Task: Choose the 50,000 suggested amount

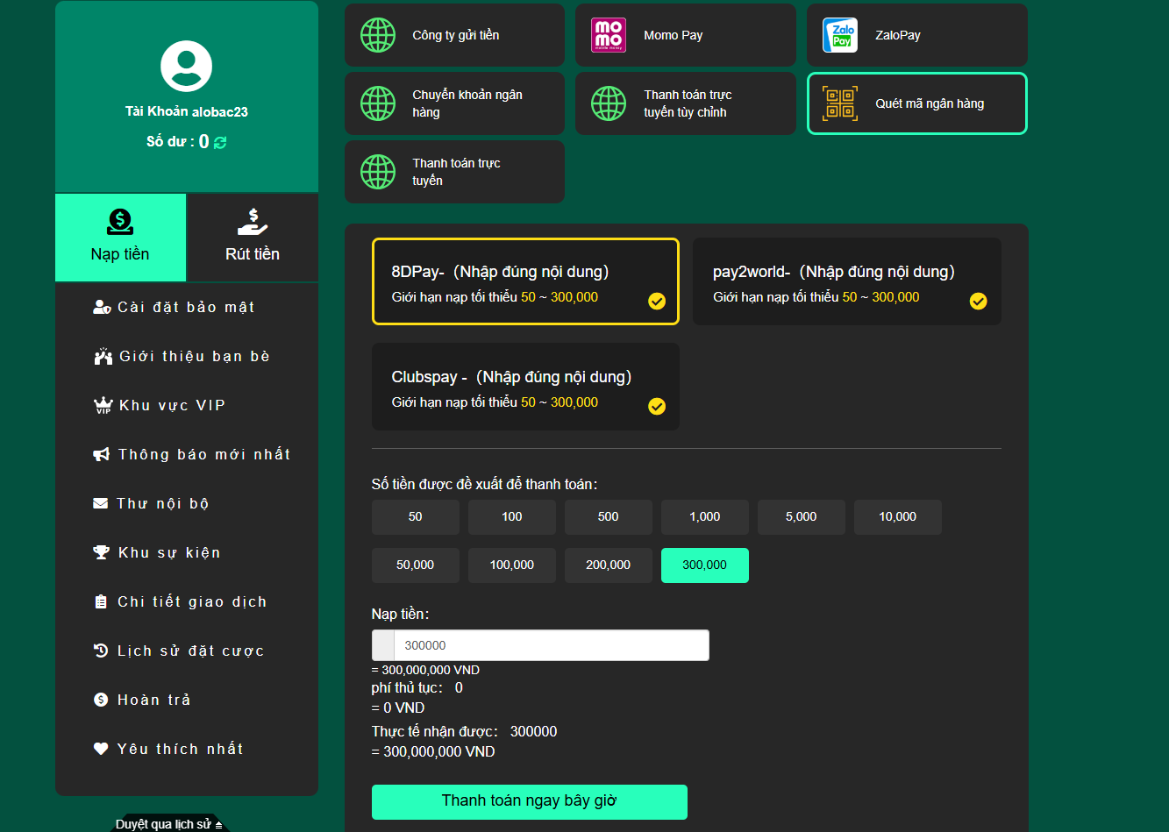Action: [x=415, y=565]
